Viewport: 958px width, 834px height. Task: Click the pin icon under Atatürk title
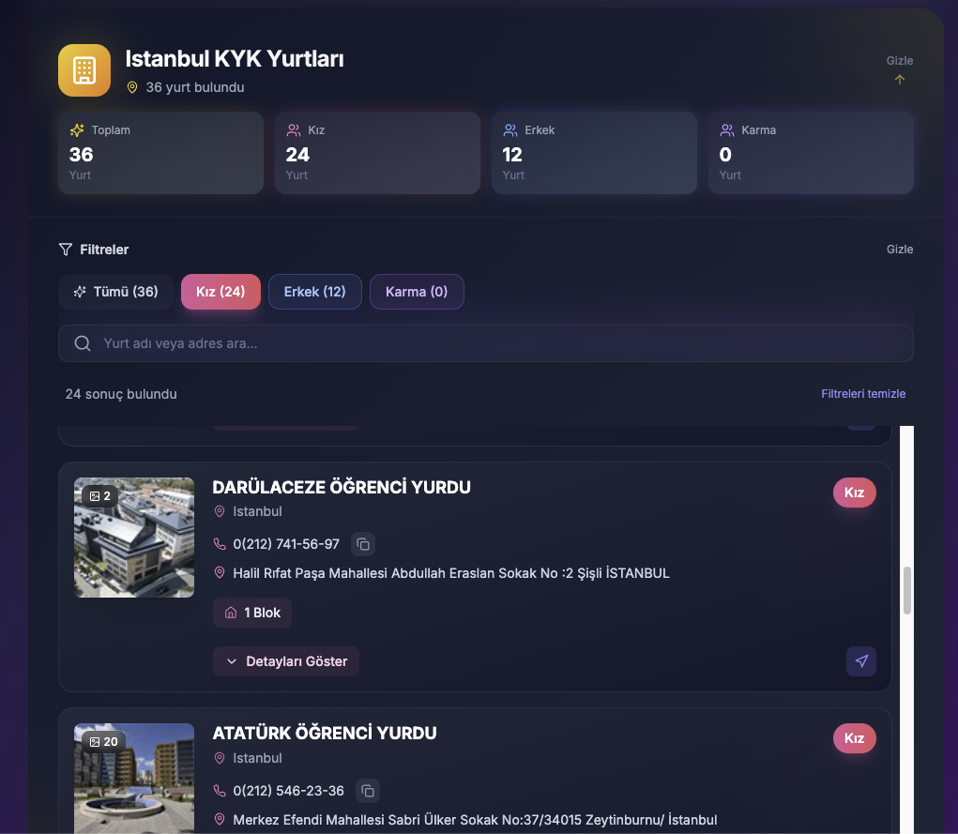click(x=220, y=758)
